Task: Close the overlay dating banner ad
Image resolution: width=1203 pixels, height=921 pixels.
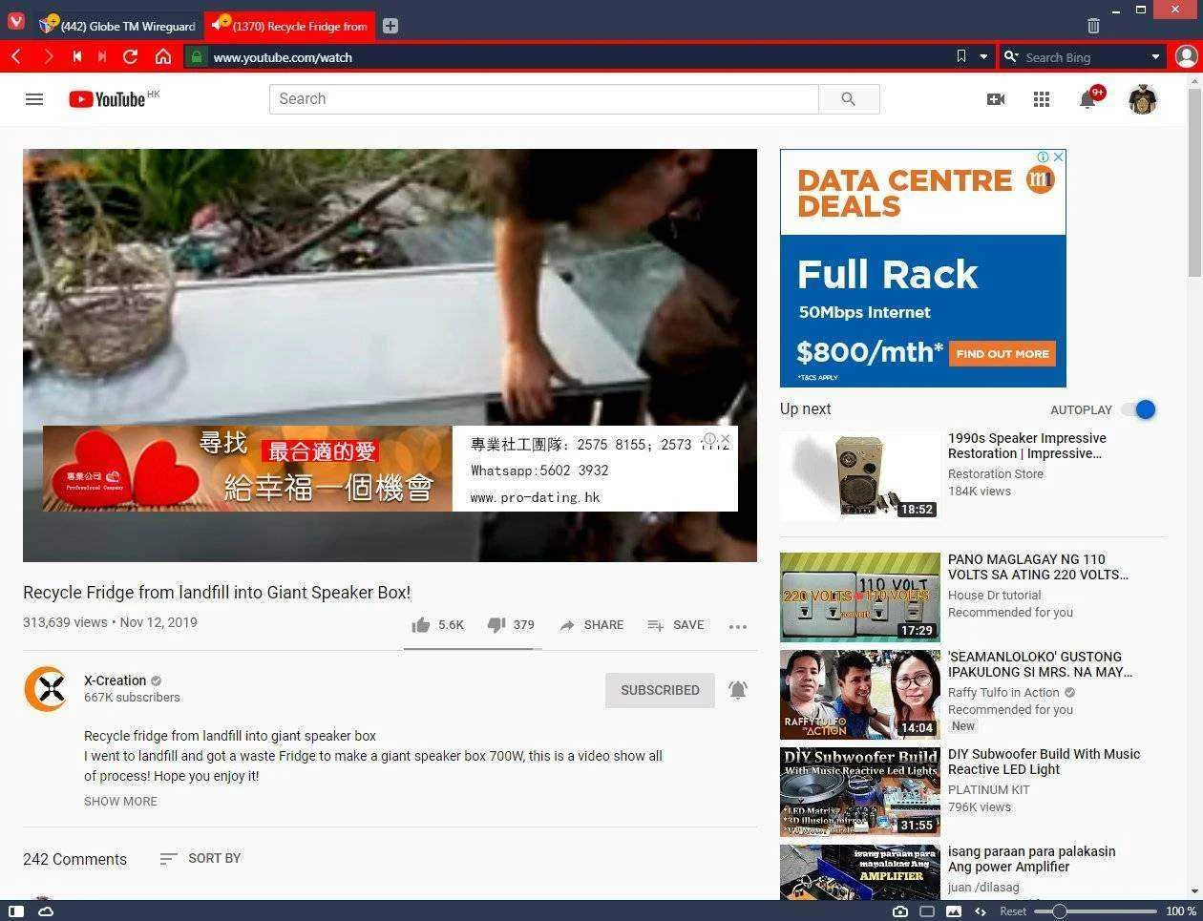Action: tap(726, 439)
